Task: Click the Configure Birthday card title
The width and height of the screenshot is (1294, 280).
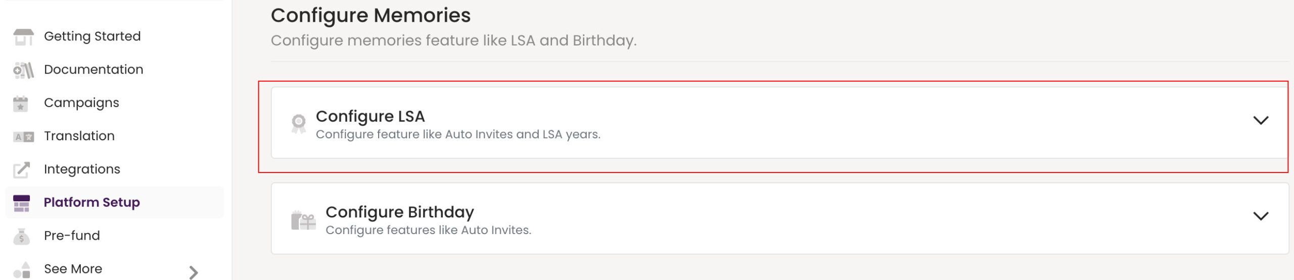Action: [x=399, y=212]
